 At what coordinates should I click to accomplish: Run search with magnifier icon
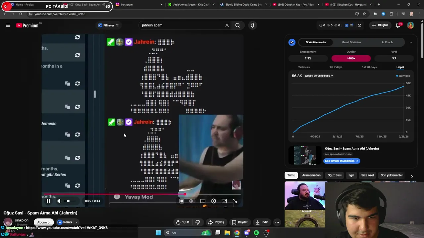point(238,25)
